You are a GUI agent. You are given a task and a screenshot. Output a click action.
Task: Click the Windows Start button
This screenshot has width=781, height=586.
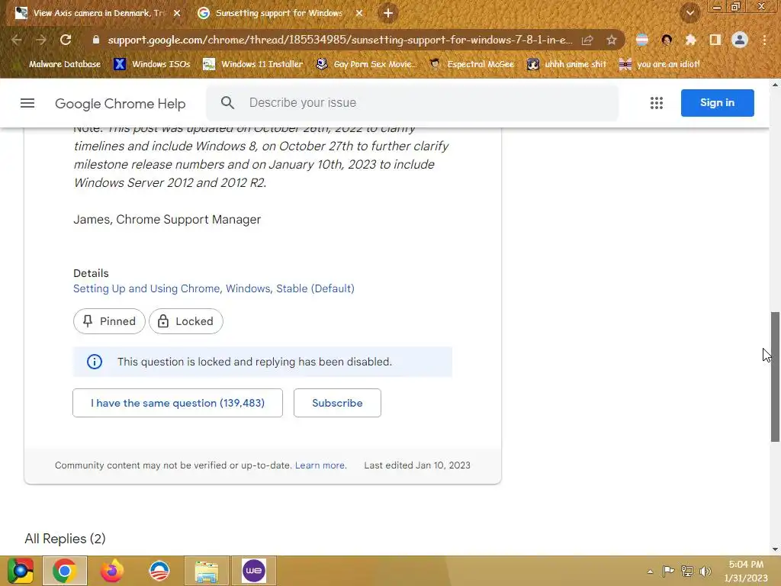[x=21, y=571]
